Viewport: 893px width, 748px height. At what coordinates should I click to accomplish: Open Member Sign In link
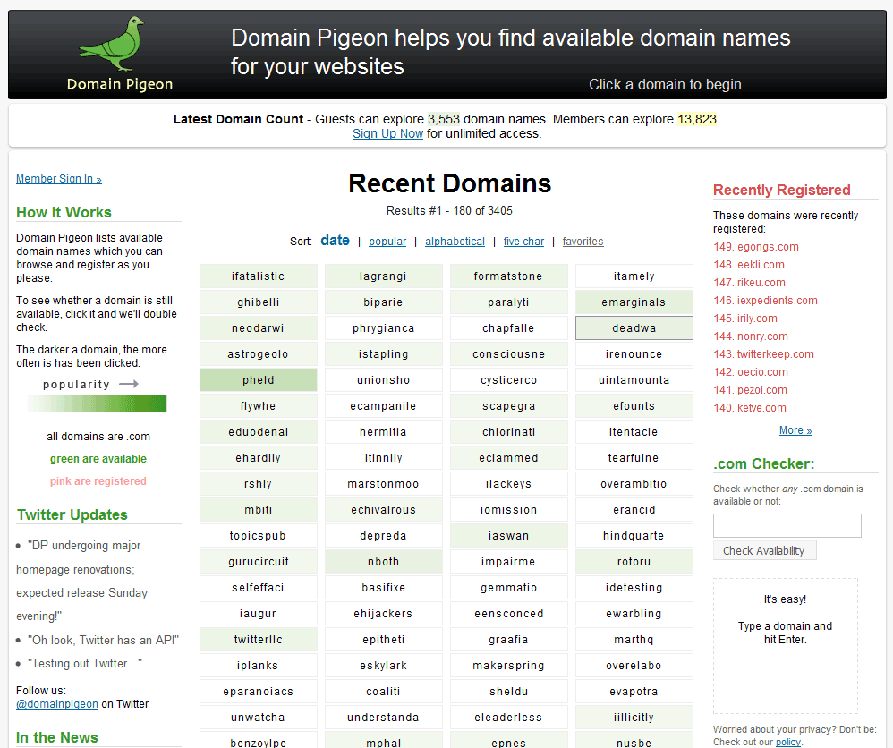[x=59, y=179]
